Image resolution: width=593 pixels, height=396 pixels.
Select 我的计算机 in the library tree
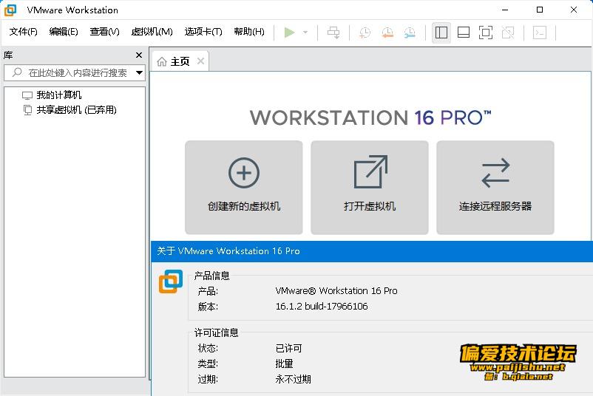pos(58,95)
